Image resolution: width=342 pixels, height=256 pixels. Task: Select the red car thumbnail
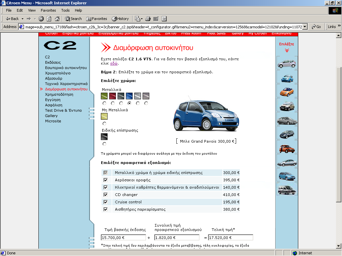(287, 149)
